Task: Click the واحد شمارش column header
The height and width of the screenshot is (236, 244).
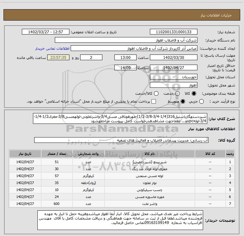Action: (x=88, y=154)
